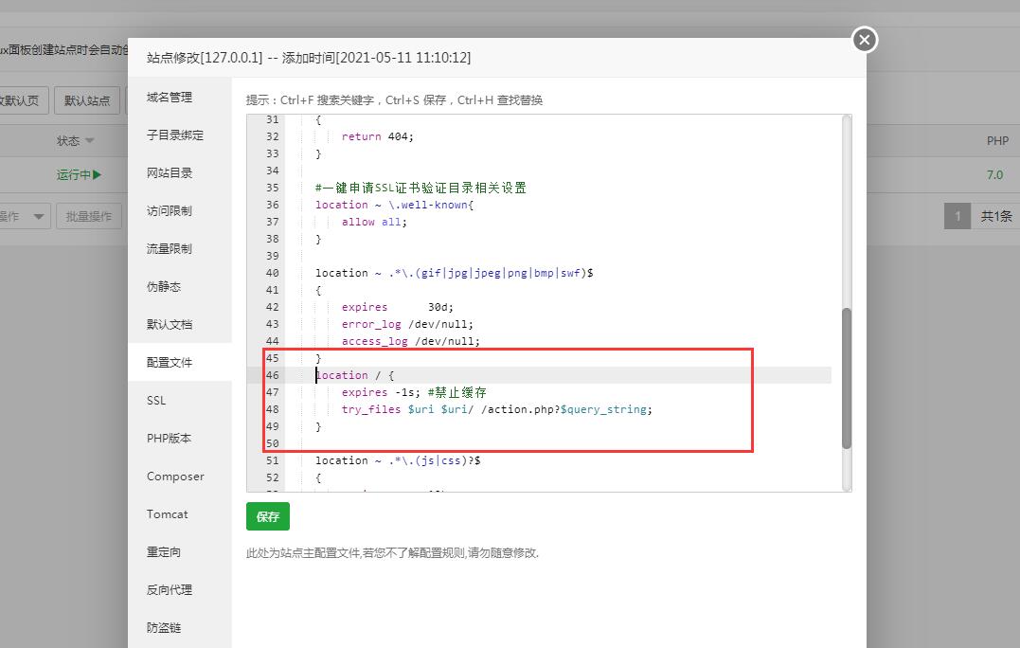Image resolution: width=1020 pixels, height=648 pixels.
Task: Switch to the 子目录绑定 tab
Action: pos(175,135)
